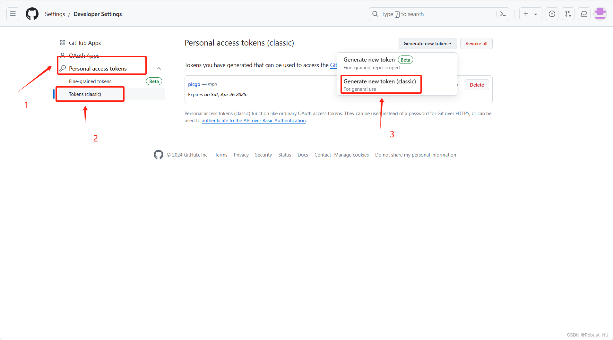Choose Generate new token fine-grained Beta option
This screenshot has width=613, height=340.
pyautogui.click(x=397, y=63)
